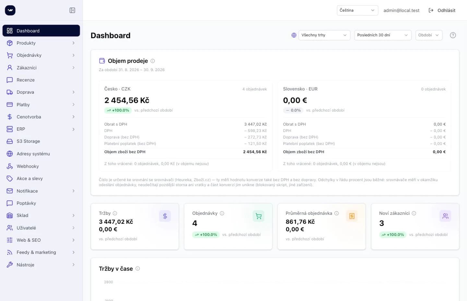
Task: Expand the Doprava sidebar section
Action: coord(41,92)
